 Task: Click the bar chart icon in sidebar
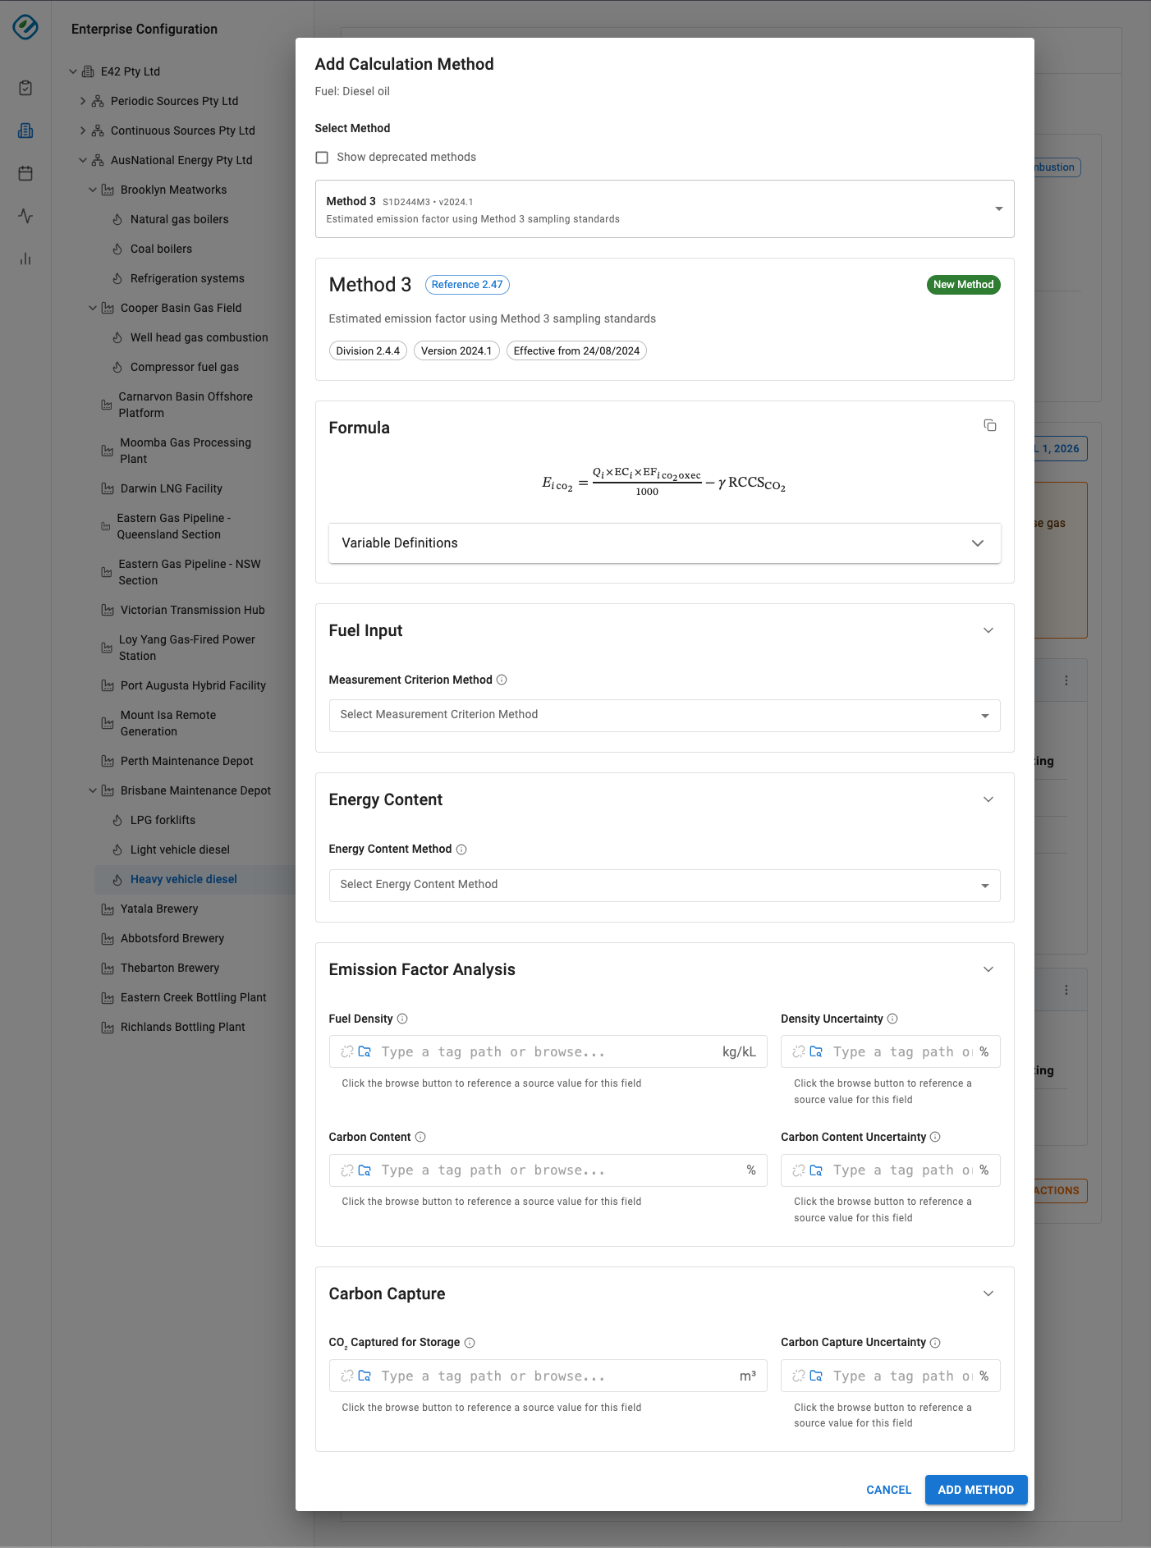pyautogui.click(x=25, y=259)
